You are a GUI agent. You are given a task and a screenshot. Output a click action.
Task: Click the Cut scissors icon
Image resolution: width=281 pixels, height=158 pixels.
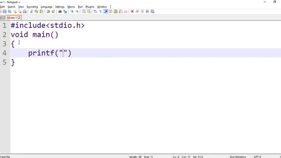[x=31, y=11]
